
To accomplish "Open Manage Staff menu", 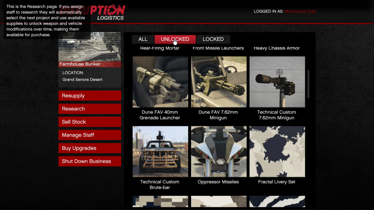I will pyautogui.click(x=89, y=135).
